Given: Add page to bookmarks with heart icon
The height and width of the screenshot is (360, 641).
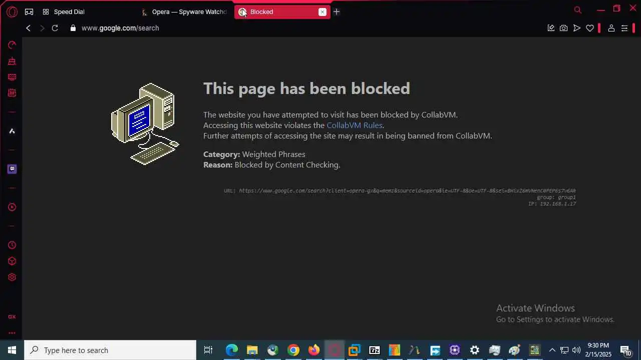Looking at the screenshot, I should click(590, 28).
